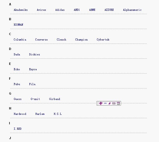The height and width of the screenshot is (142, 159).
Task: Select the Adidas brand link
Action: [60, 10]
